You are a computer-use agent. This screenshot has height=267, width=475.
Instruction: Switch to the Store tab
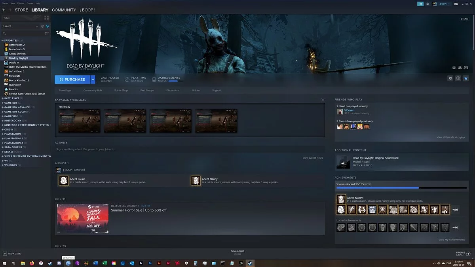[21, 10]
